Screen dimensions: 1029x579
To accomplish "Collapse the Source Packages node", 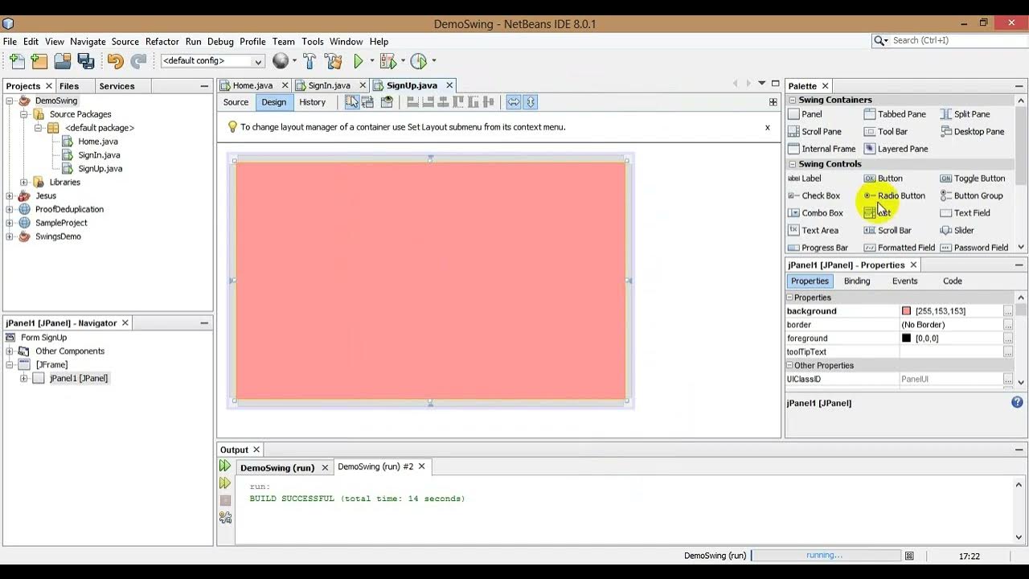I will point(24,114).
